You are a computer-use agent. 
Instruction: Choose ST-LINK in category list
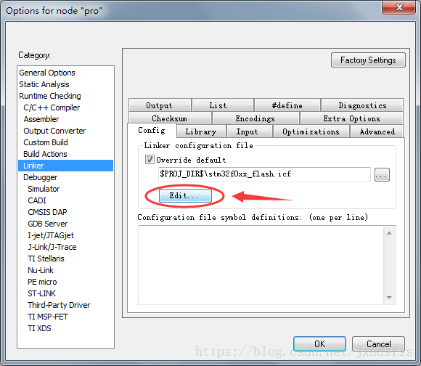[41, 293]
